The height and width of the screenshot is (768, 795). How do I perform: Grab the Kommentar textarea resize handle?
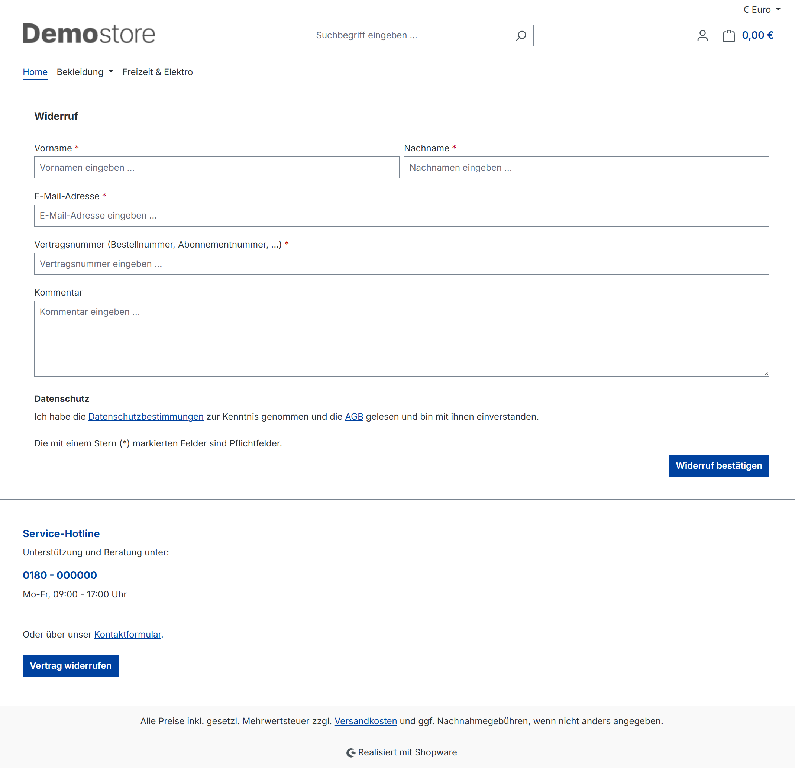(x=766, y=373)
